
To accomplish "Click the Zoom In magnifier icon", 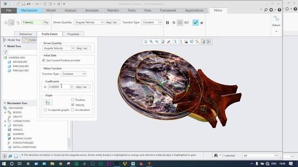I will click(151, 42).
